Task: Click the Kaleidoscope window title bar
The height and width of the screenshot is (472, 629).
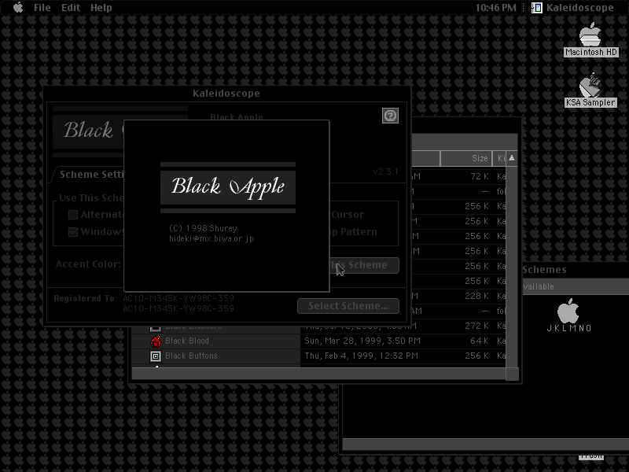Action: [226, 94]
